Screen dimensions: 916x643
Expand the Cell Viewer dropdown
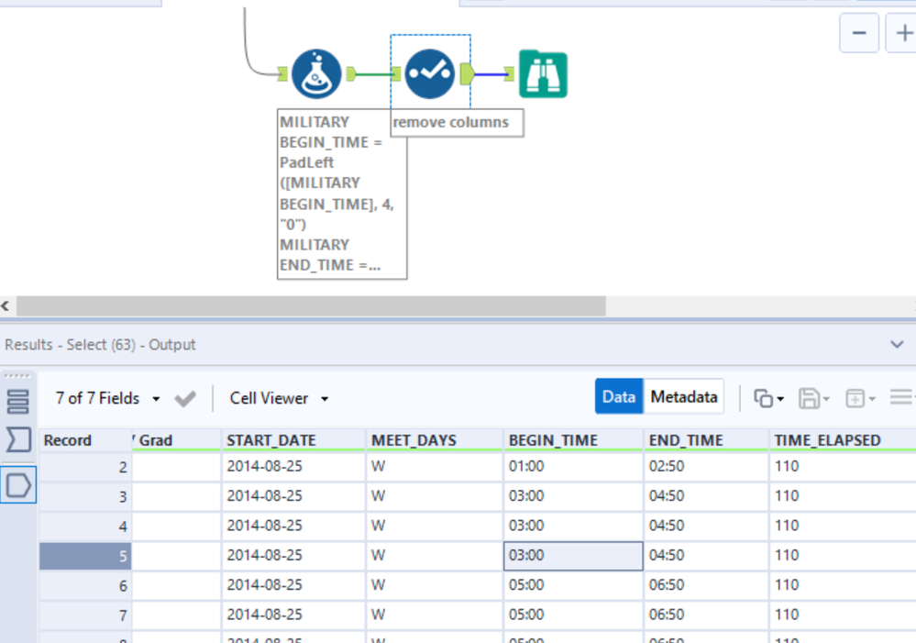pyautogui.click(x=279, y=398)
